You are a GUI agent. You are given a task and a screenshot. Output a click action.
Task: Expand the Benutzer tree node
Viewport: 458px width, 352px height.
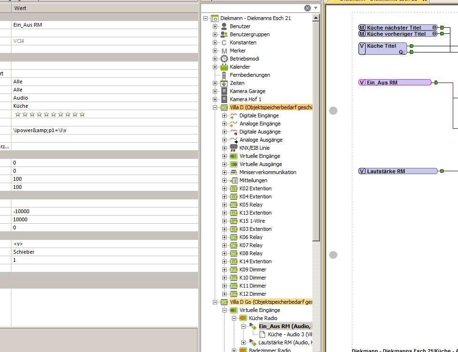click(215, 26)
